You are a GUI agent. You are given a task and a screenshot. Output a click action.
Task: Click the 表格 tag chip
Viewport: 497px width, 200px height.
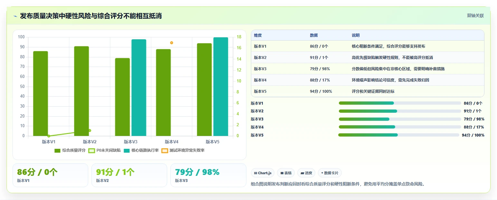pyautogui.click(x=286, y=173)
